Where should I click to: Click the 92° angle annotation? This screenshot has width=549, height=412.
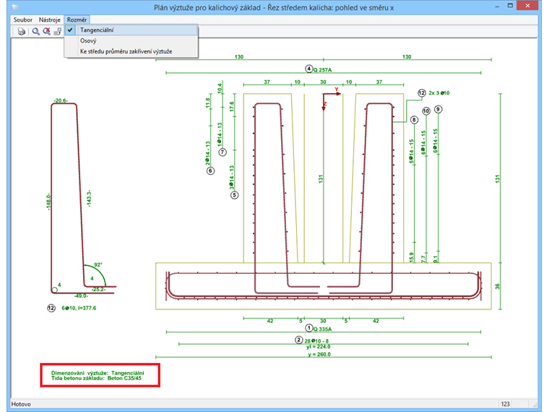[x=98, y=265]
